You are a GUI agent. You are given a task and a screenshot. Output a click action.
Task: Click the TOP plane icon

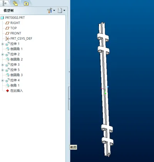pyautogui.click(x=7, y=28)
